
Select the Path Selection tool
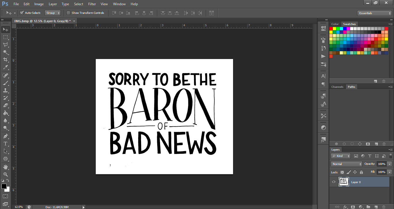click(5, 151)
